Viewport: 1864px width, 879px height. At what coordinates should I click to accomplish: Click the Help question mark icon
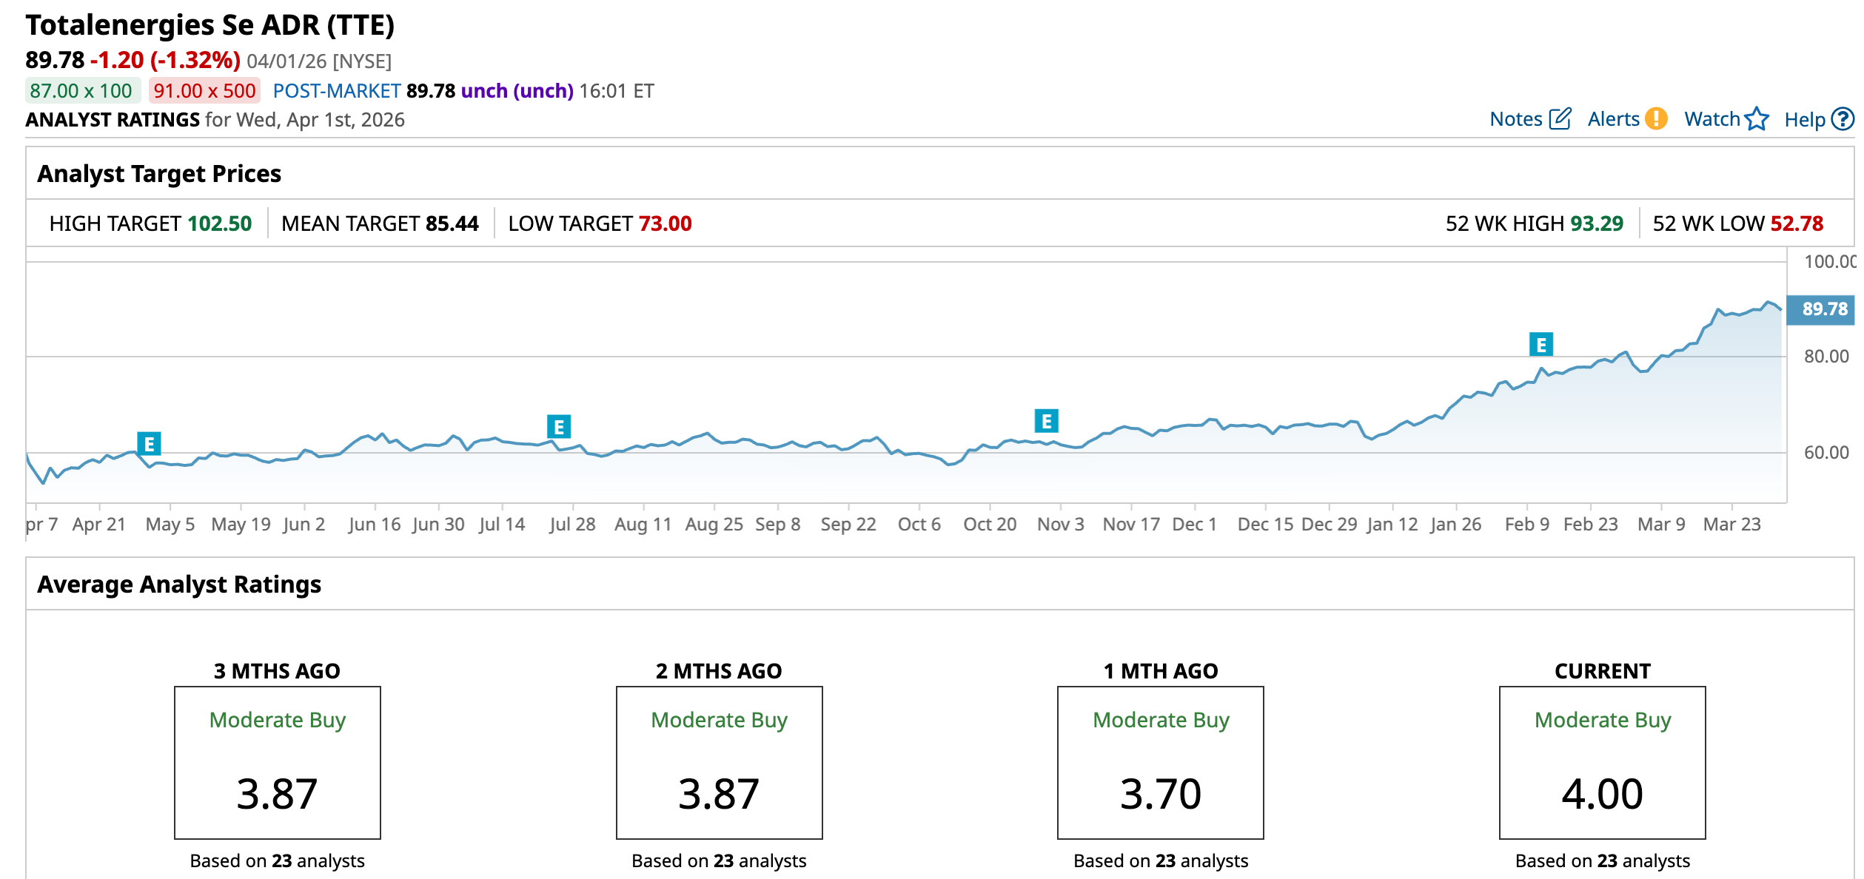(1842, 119)
